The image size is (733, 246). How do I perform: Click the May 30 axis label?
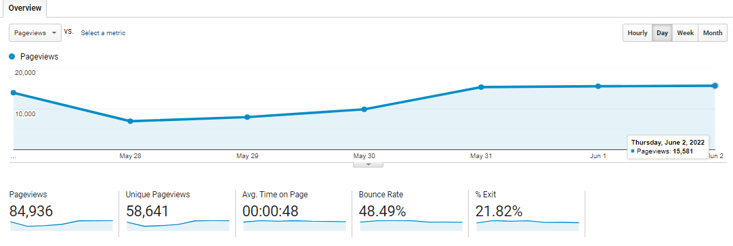coord(364,156)
